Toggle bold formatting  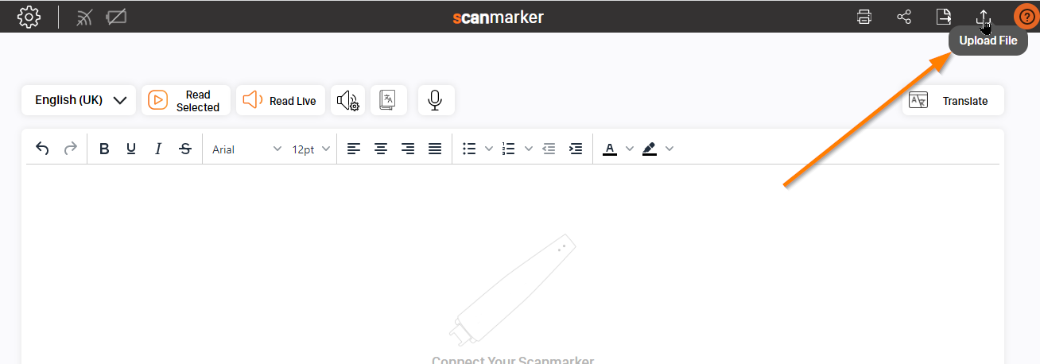[x=104, y=149]
